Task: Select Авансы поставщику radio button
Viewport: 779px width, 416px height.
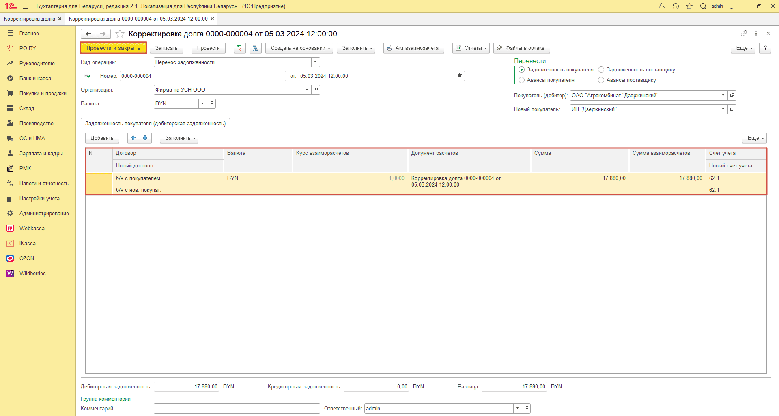Action: click(x=601, y=80)
